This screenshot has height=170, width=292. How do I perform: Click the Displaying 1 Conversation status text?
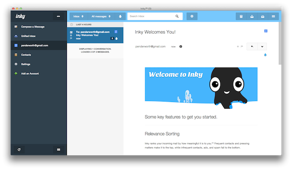click(95, 50)
